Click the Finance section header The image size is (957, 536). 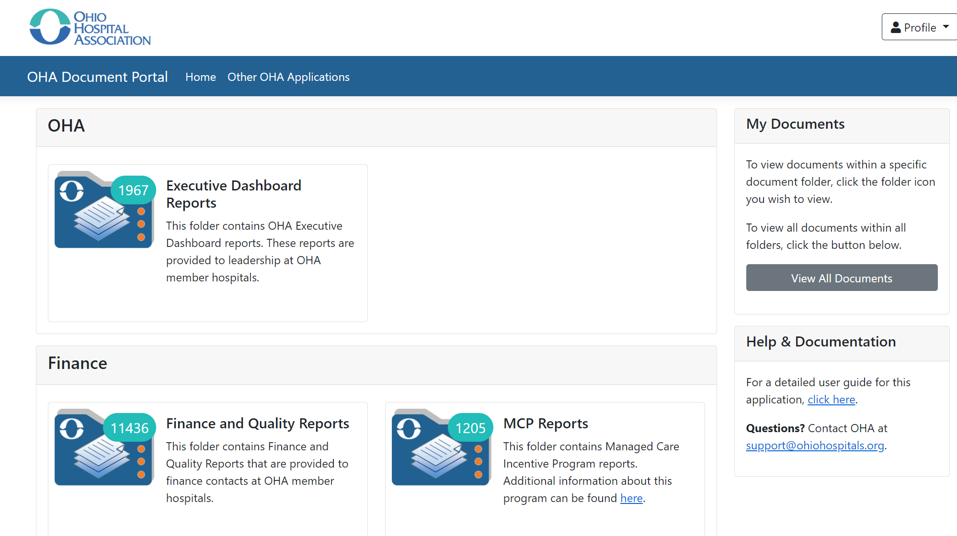(x=78, y=363)
